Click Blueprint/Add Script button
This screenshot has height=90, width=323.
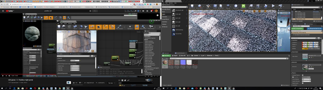[315, 28]
